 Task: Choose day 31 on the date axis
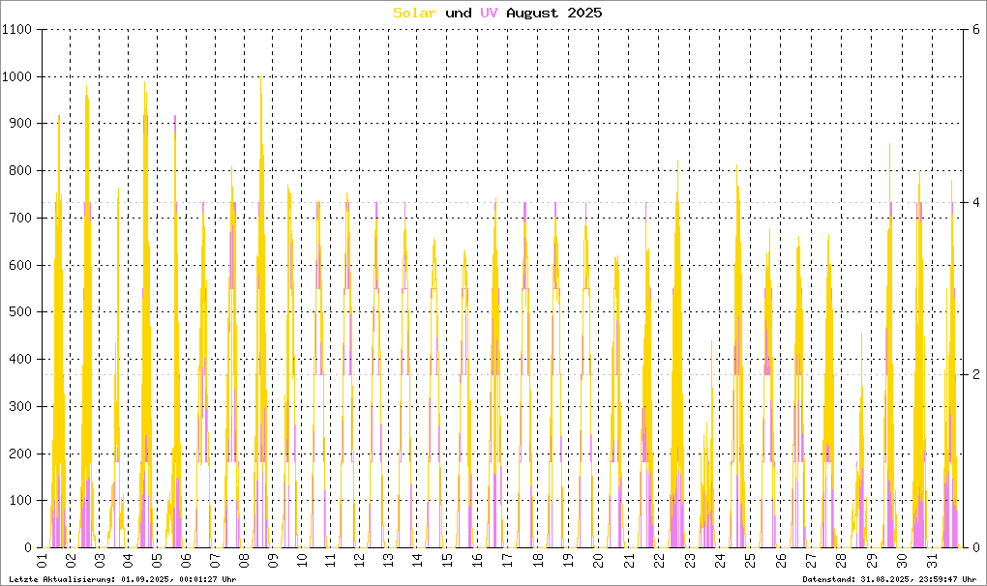tap(931, 561)
